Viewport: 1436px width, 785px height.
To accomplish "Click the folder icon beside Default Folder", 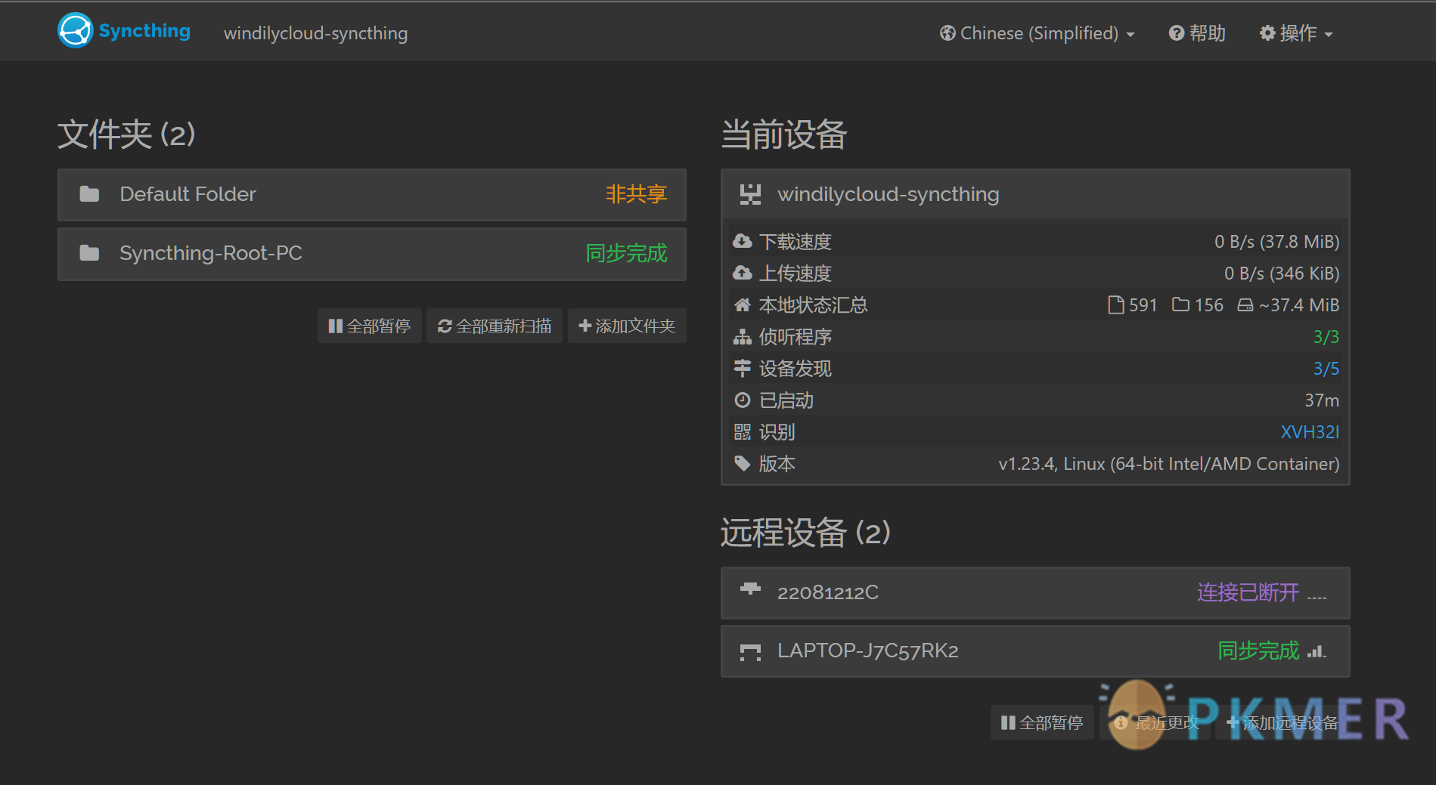I will coord(88,194).
